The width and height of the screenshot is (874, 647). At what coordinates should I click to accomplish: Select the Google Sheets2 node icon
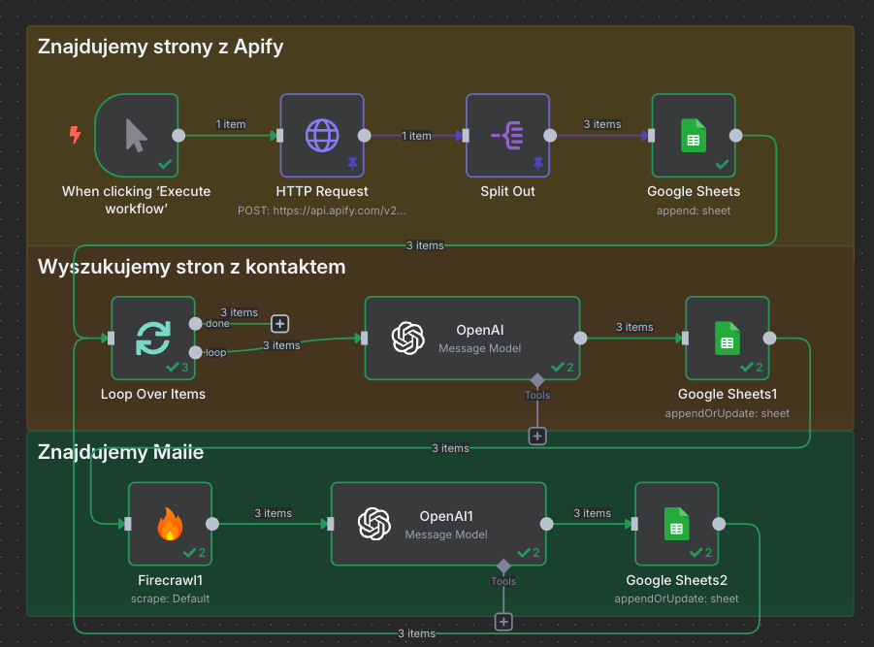click(677, 524)
